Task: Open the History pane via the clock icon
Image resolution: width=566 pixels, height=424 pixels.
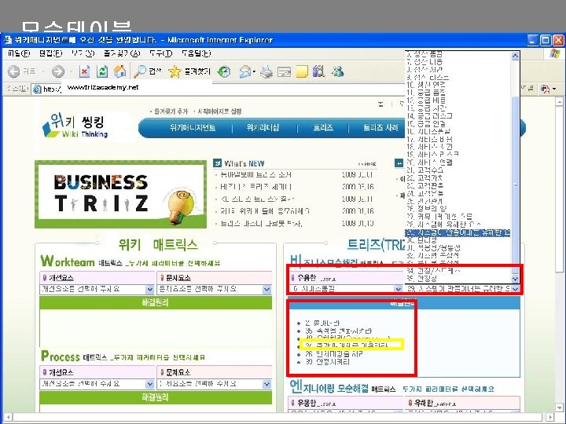Action: (x=224, y=71)
